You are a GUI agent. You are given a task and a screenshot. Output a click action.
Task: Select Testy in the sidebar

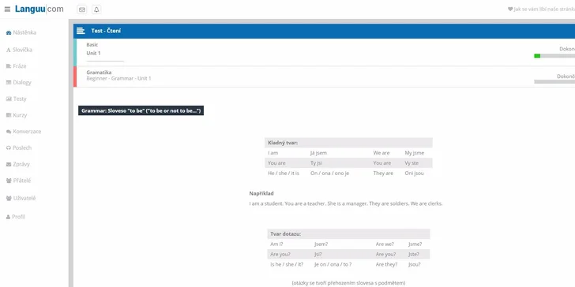tap(17, 99)
